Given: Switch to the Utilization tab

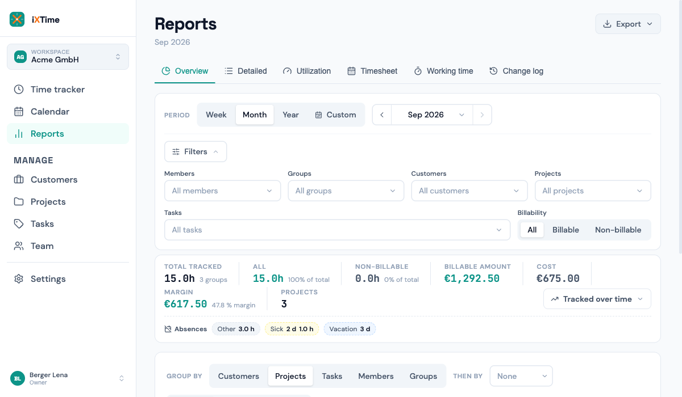Looking at the screenshot, I should 307,71.
